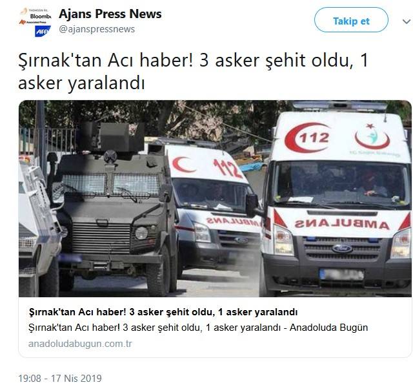Open the Ajans Press News profile avatar
This screenshot has height=387, width=413.
pyautogui.click(x=35, y=22)
